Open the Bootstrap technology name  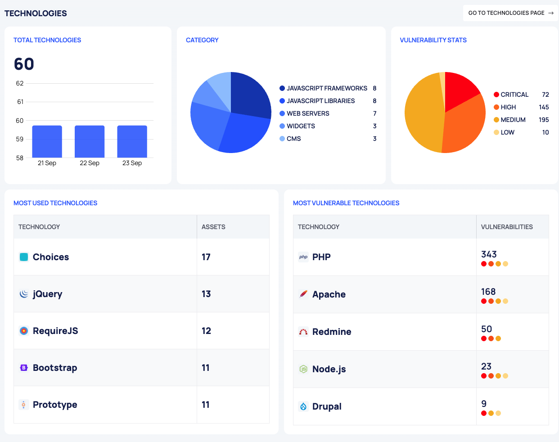[55, 368]
